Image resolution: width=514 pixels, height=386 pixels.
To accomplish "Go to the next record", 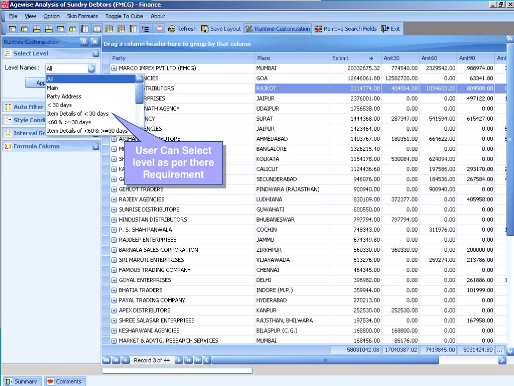I will tap(179, 360).
